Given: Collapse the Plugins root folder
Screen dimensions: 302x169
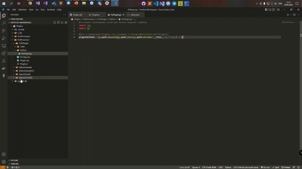Looking at the screenshot, I should coord(38,26).
